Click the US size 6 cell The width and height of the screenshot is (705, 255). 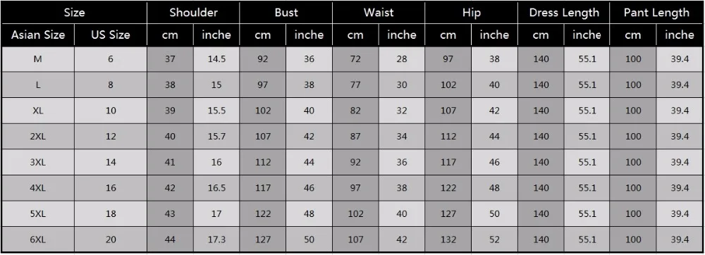click(x=111, y=58)
